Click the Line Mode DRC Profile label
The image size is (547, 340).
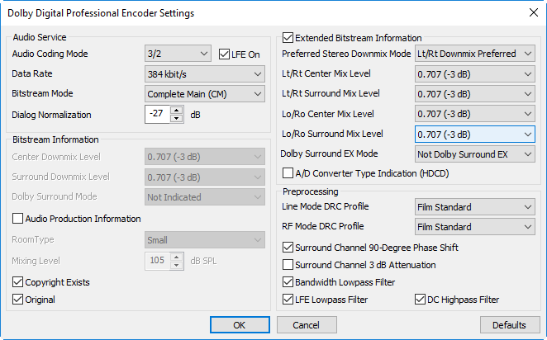pyautogui.click(x=326, y=206)
